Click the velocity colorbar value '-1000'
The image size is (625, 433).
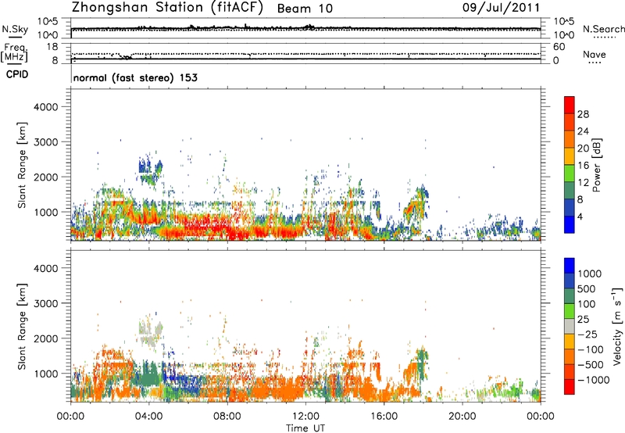point(593,380)
